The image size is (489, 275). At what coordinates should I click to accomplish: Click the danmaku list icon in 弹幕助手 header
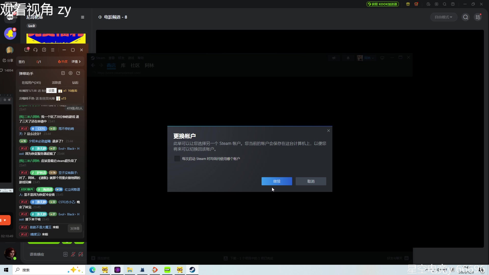click(63, 73)
